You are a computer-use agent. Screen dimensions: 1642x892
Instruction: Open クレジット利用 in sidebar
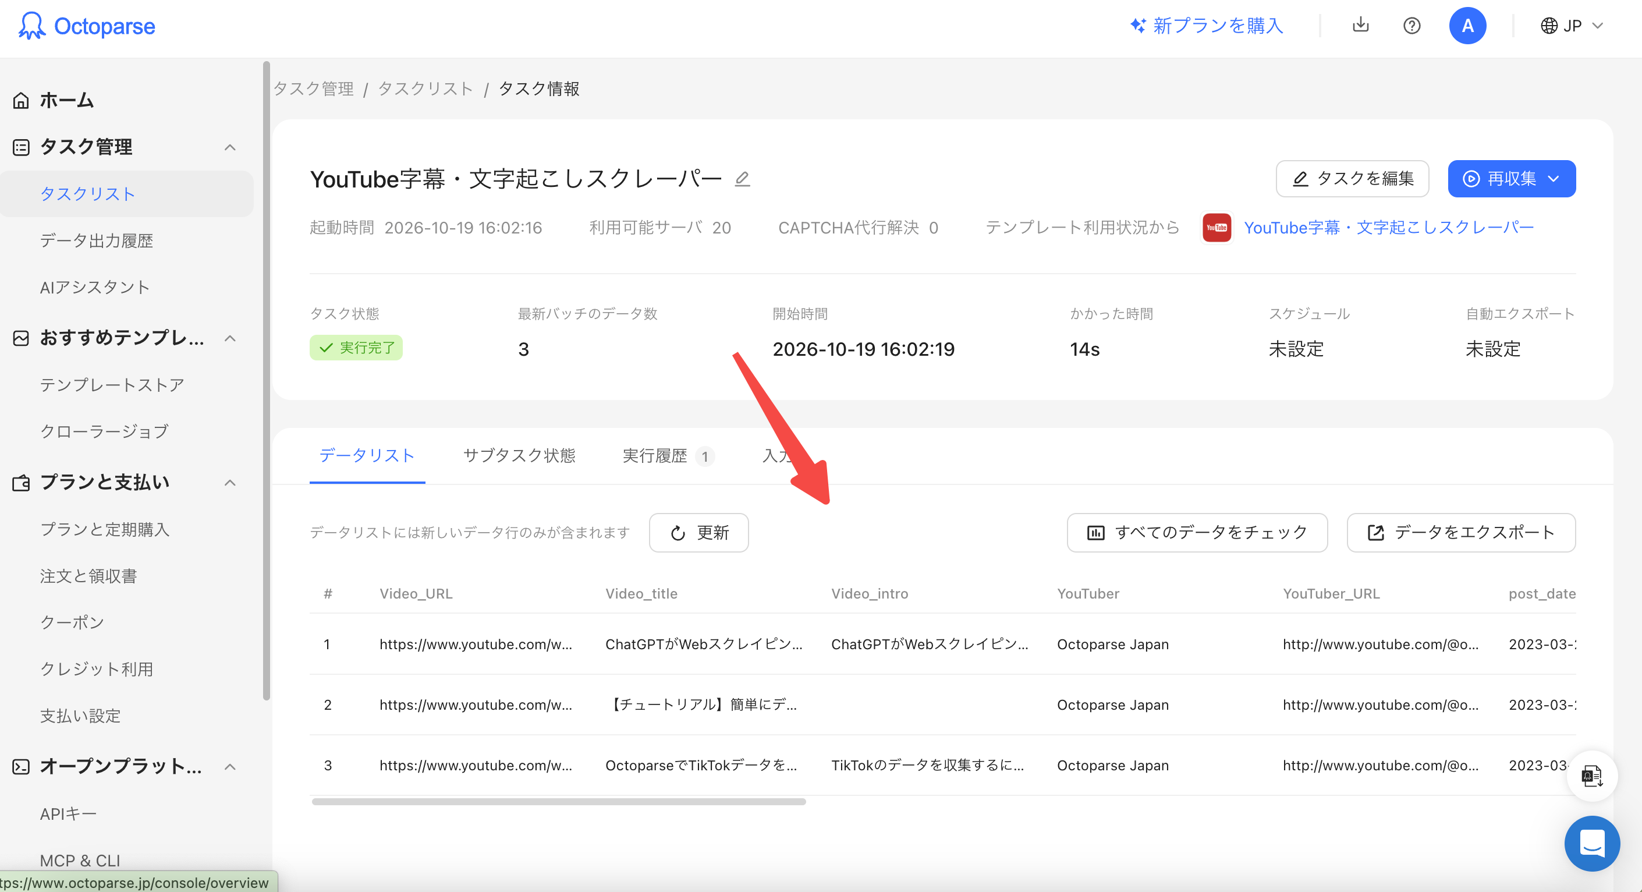tap(96, 669)
